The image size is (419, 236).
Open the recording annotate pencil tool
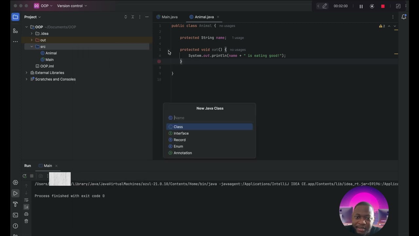point(325,6)
